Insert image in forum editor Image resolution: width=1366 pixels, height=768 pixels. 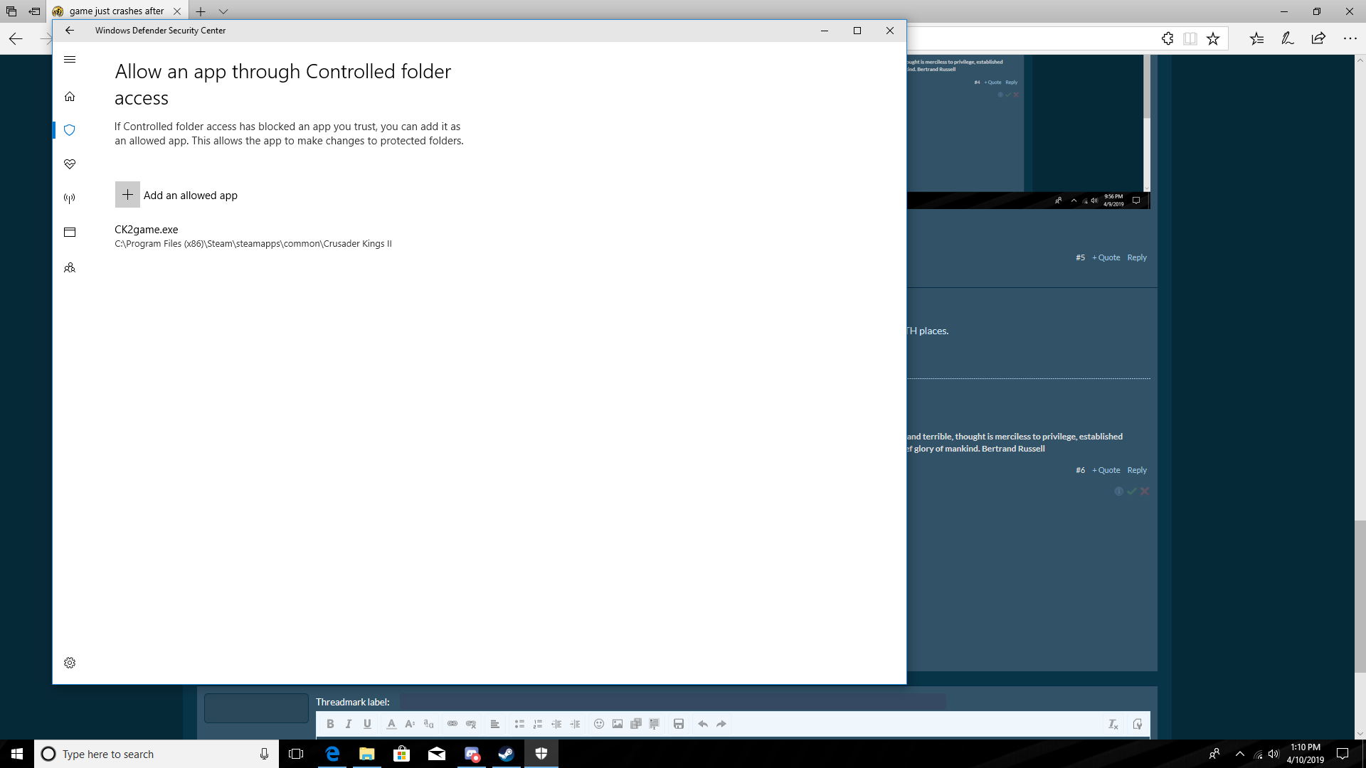618,724
